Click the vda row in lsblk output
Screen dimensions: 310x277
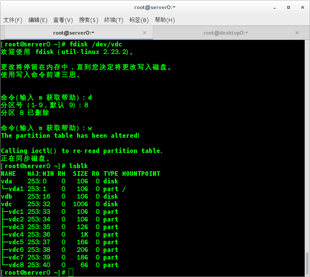60,181
